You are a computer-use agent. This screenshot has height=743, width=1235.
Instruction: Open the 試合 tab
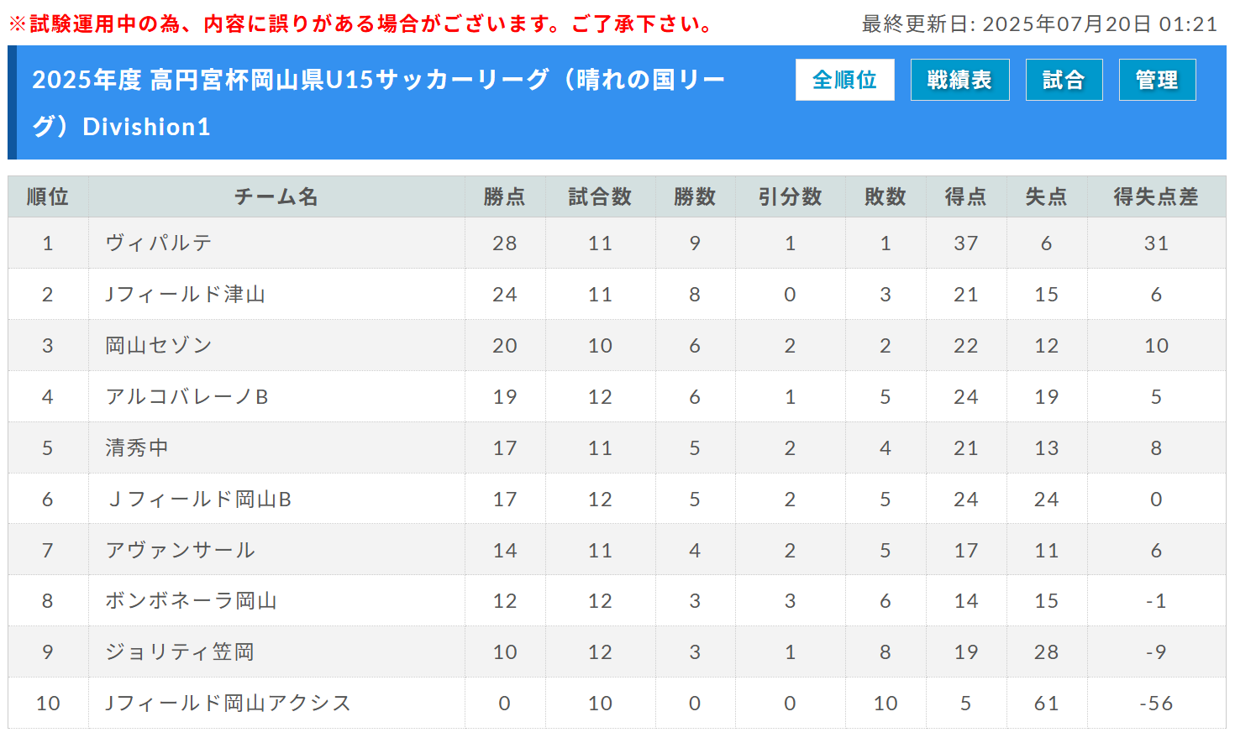(x=1064, y=80)
